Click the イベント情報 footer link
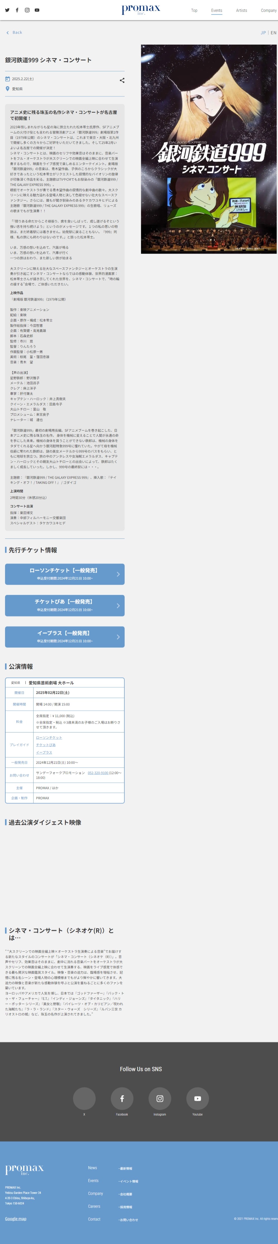278x1244 pixels. (x=128, y=1181)
